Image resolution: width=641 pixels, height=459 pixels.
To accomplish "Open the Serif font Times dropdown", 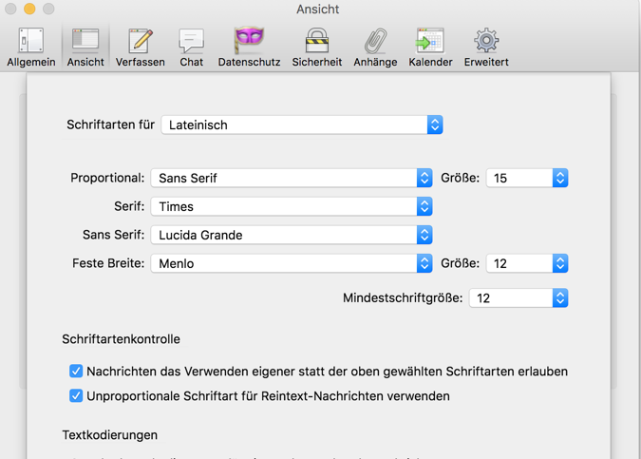I will 292,206.
